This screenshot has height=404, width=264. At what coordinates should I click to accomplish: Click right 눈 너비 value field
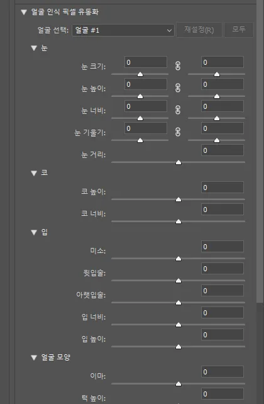[223, 106]
